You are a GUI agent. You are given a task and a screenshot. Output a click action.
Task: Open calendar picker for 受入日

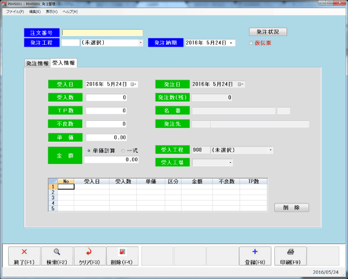pos(133,84)
